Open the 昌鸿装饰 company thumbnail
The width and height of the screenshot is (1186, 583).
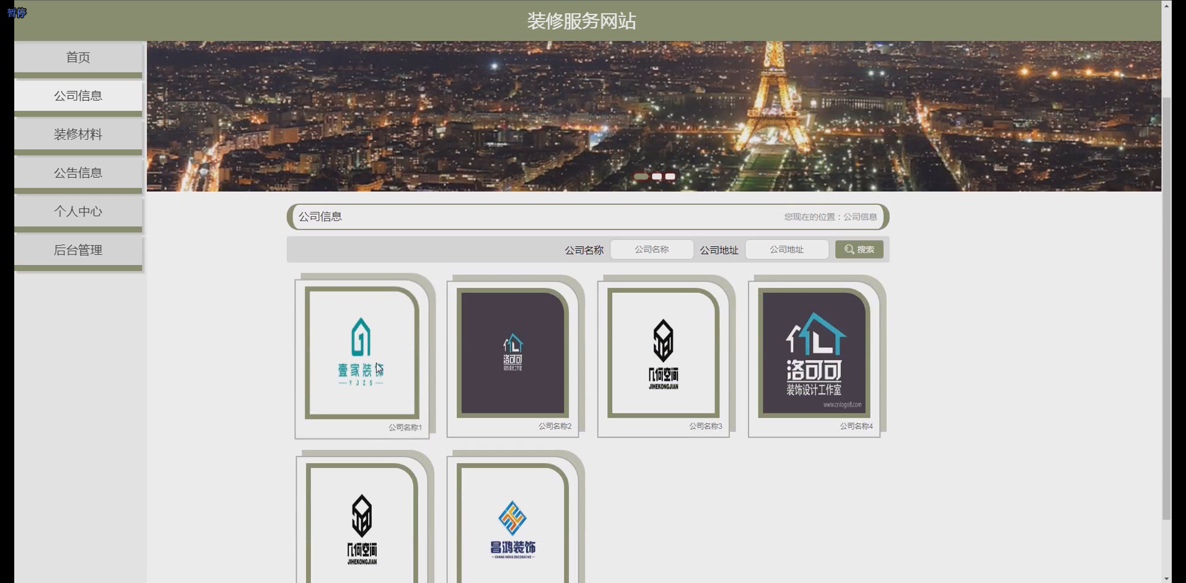tap(512, 523)
